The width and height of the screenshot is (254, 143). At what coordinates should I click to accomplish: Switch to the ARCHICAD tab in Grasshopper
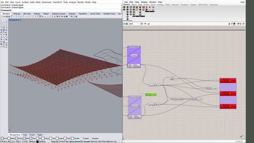click(203, 5)
